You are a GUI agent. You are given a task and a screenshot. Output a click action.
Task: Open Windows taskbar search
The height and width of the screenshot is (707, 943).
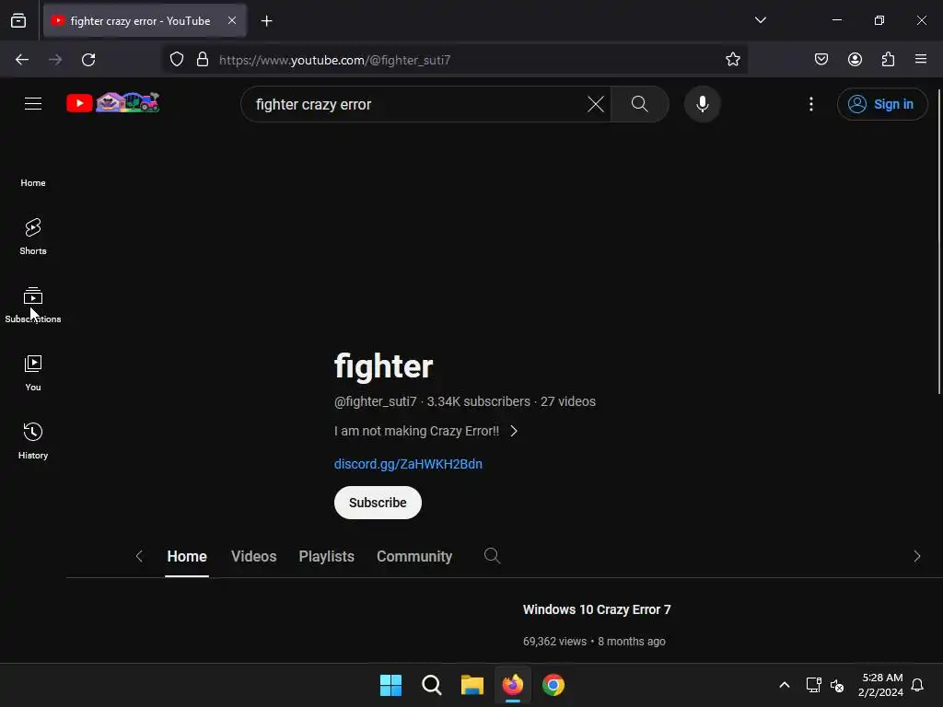click(x=432, y=685)
